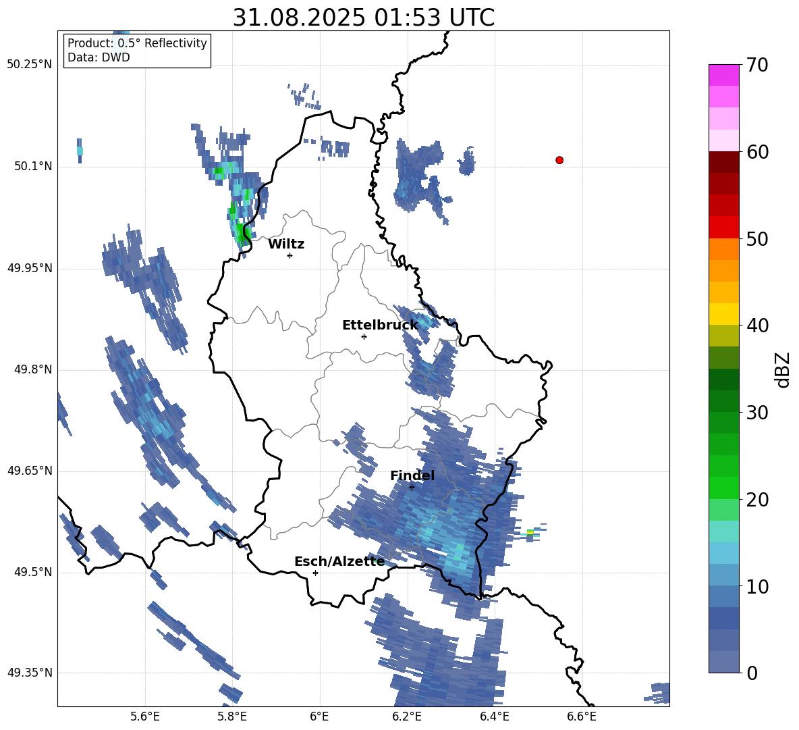
Task: Click the Data: DWD text
Action: click(x=99, y=57)
